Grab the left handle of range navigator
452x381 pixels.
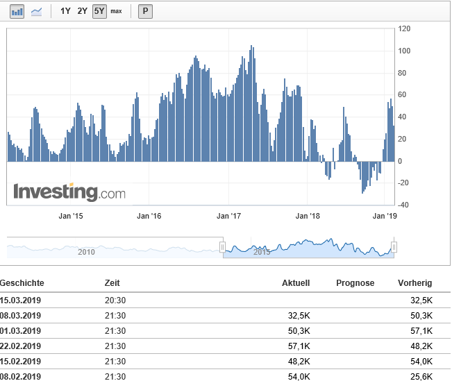coord(223,247)
